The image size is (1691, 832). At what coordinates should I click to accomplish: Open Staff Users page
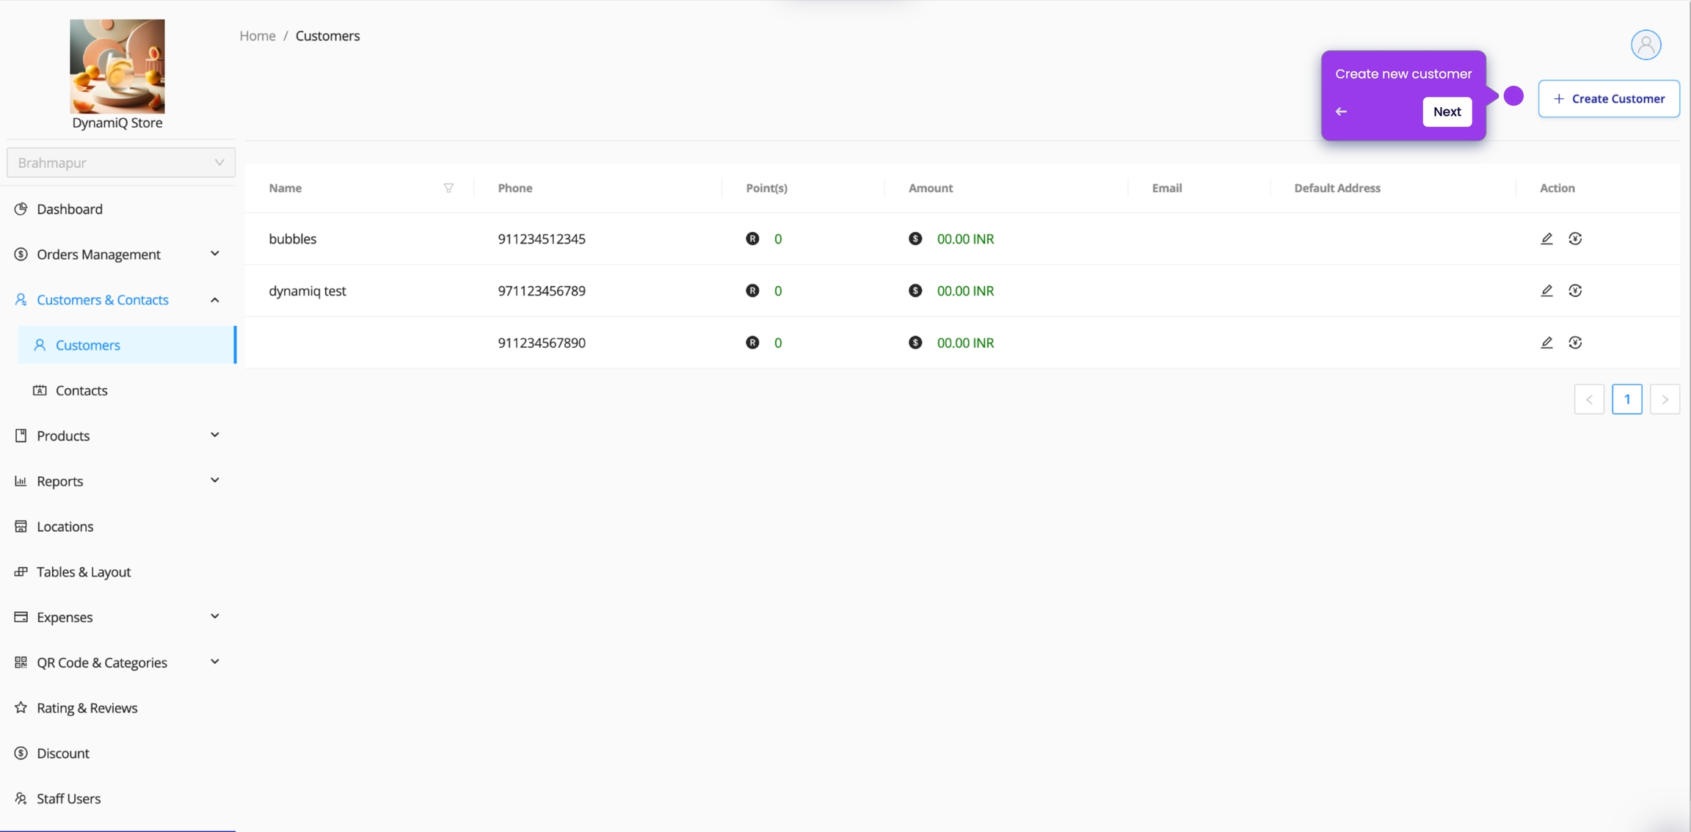[68, 798]
